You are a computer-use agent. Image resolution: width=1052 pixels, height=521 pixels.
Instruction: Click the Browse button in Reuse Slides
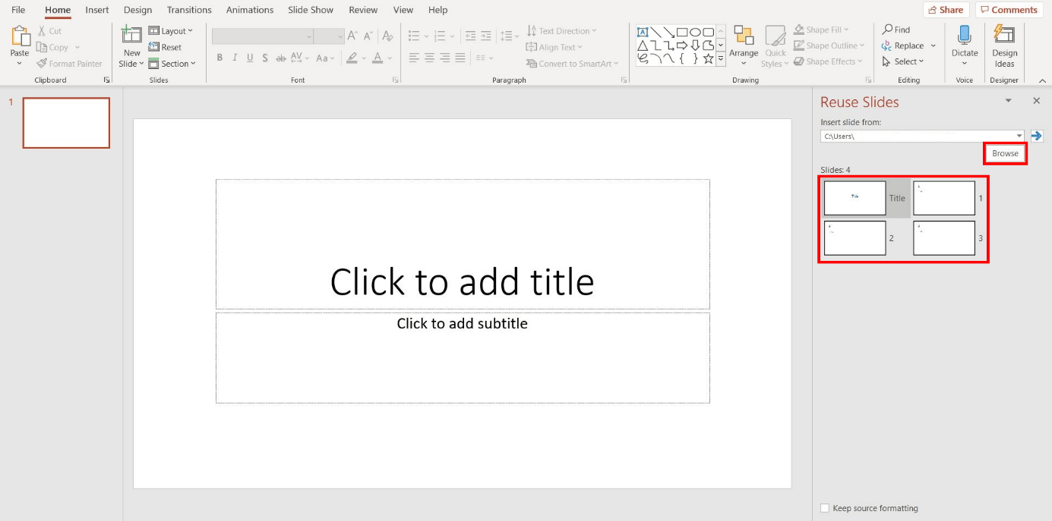1004,152
